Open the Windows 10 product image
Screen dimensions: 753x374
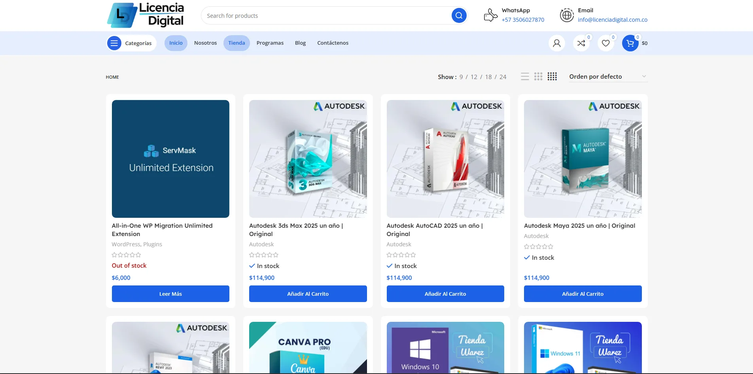pyautogui.click(x=445, y=348)
